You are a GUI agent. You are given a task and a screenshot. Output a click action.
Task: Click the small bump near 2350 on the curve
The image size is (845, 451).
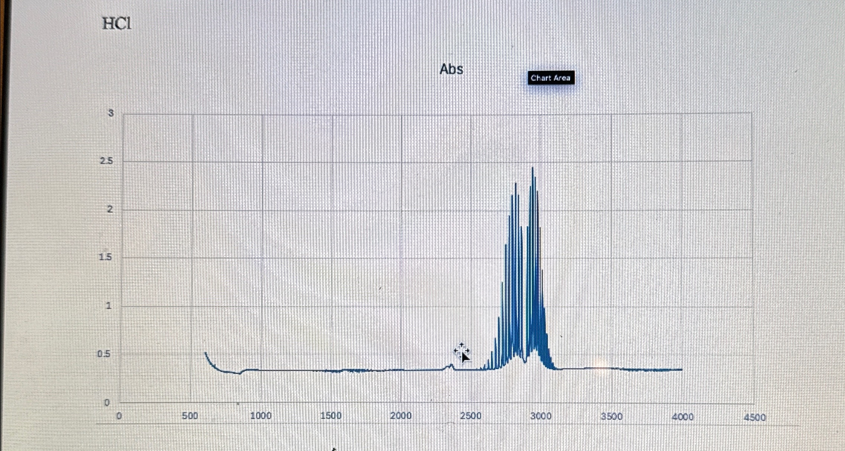click(451, 366)
